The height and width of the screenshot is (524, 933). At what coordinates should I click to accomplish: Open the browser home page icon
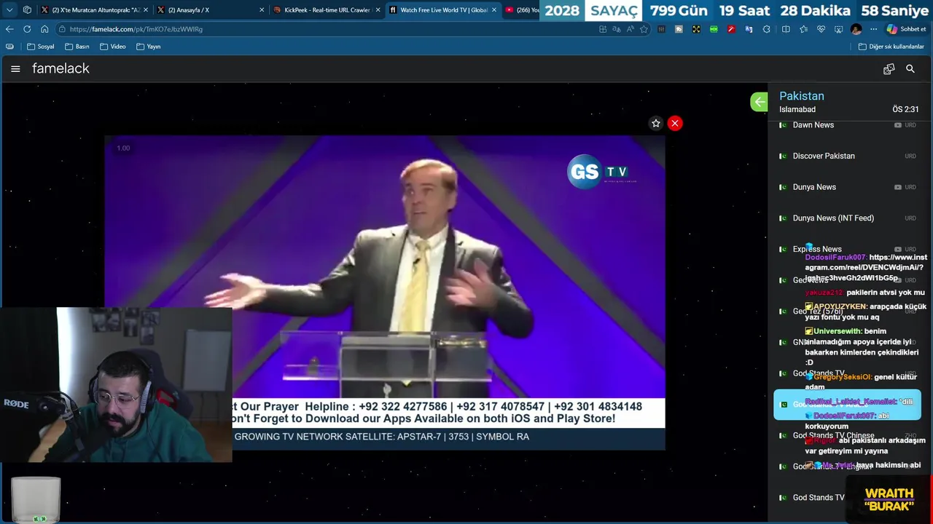coord(44,29)
